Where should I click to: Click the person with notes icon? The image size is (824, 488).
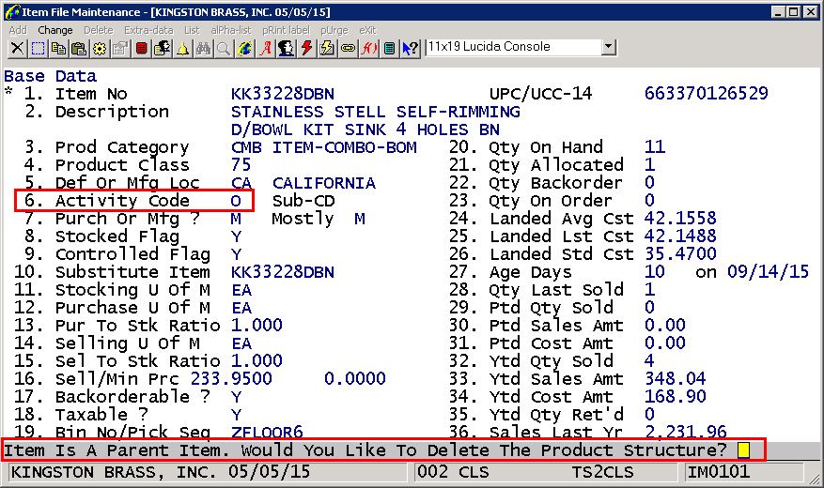click(x=162, y=49)
